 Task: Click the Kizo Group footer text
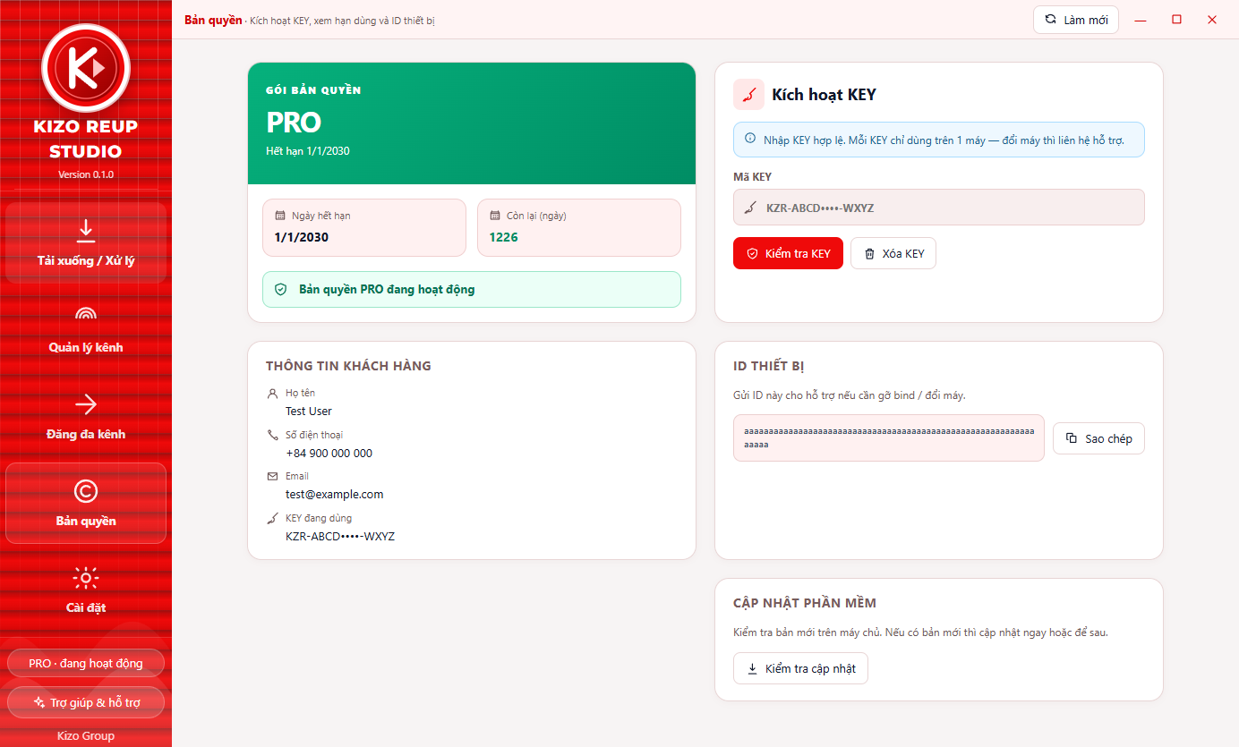pyautogui.click(x=86, y=735)
